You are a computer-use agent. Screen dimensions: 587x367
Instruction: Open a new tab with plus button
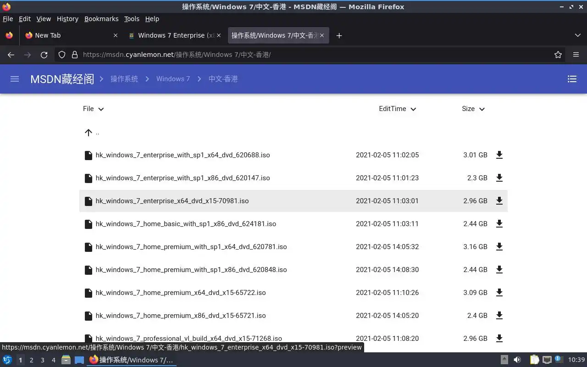pos(339,35)
